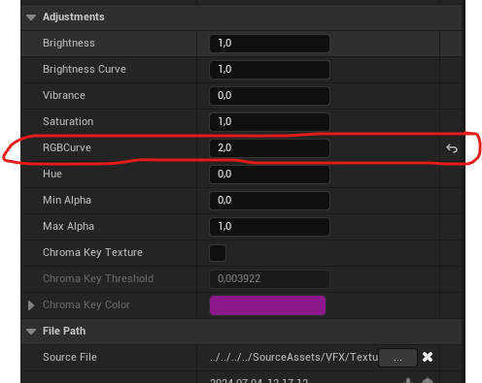Select the Vibrance property label
Screen dimensions: 482x383
(x=64, y=95)
